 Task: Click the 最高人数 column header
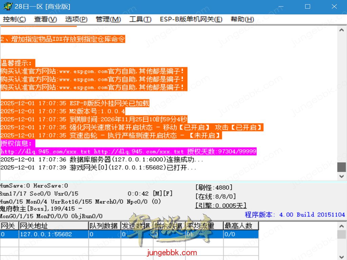click(240, 226)
